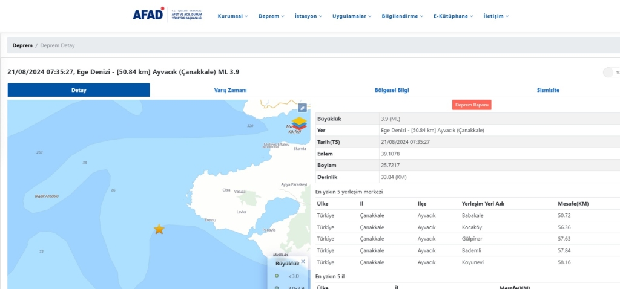Click the 3.0-3.9 legend entry
This screenshot has height=289, width=620.
(289, 287)
